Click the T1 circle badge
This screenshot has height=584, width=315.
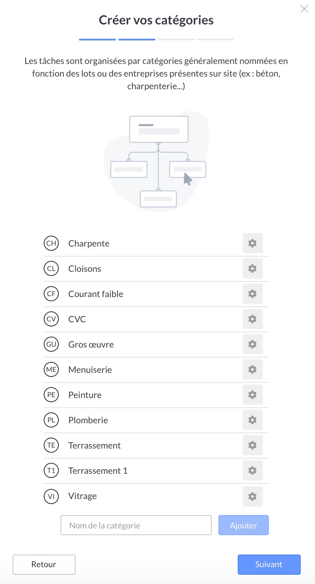(x=51, y=470)
